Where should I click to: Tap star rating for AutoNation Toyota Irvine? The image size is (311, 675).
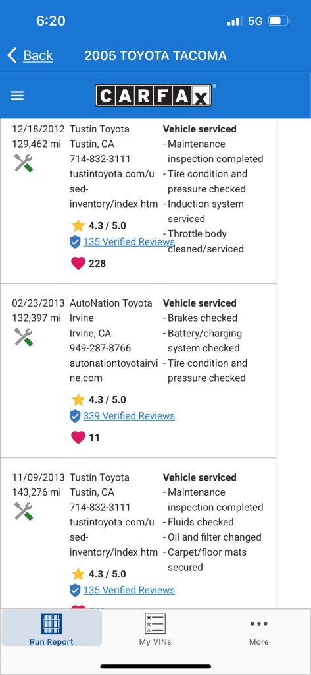click(x=99, y=400)
